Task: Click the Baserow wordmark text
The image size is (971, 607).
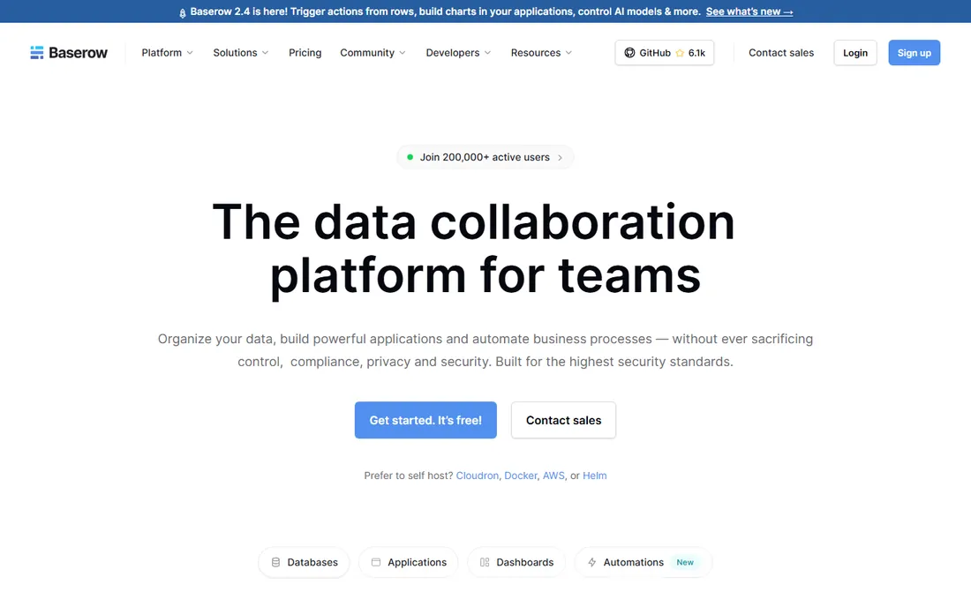Action: tap(78, 53)
